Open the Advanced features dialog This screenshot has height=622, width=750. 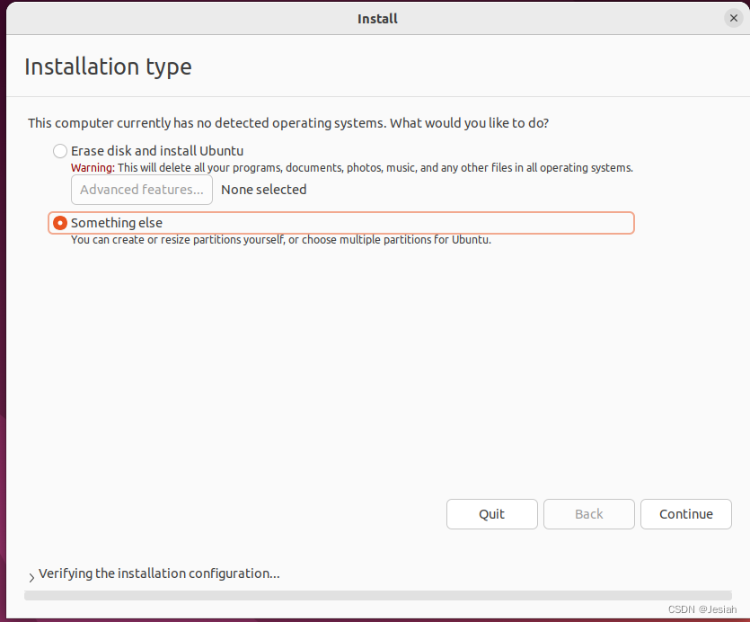click(x=142, y=190)
